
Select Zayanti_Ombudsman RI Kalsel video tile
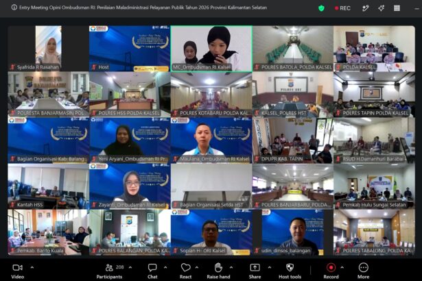click(x=130, y=186)
